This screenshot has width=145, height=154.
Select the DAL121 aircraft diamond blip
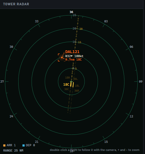pos(62,57)
